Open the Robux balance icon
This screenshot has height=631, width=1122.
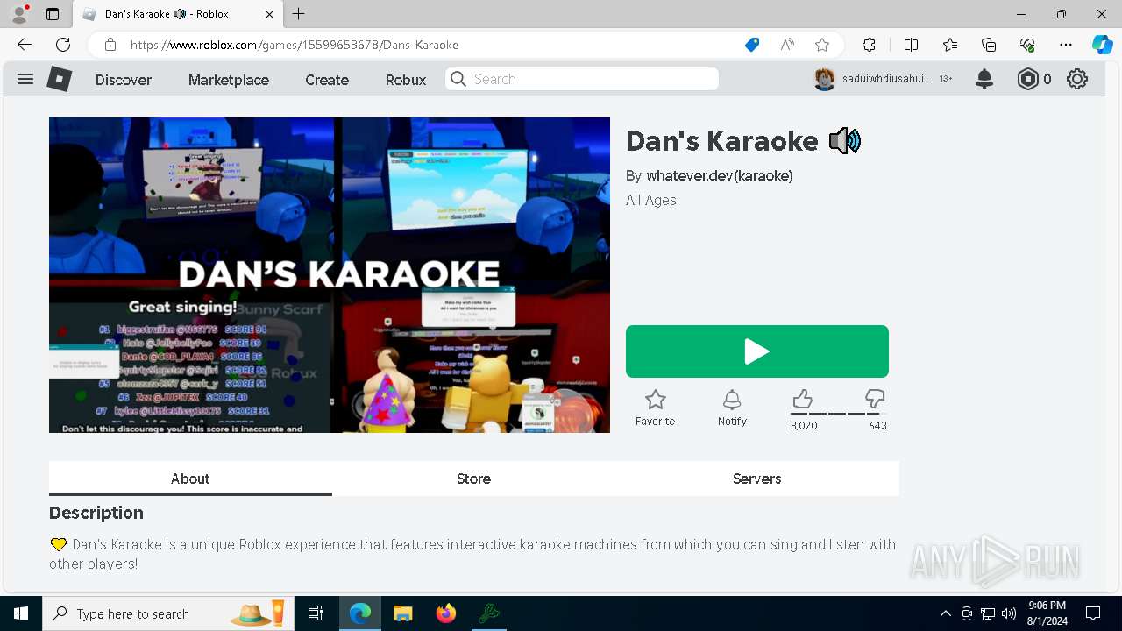tap(1027, 79)
